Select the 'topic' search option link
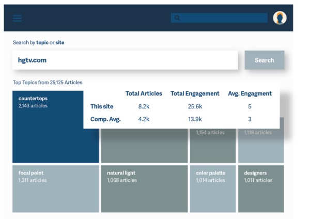 pos(42,42)
